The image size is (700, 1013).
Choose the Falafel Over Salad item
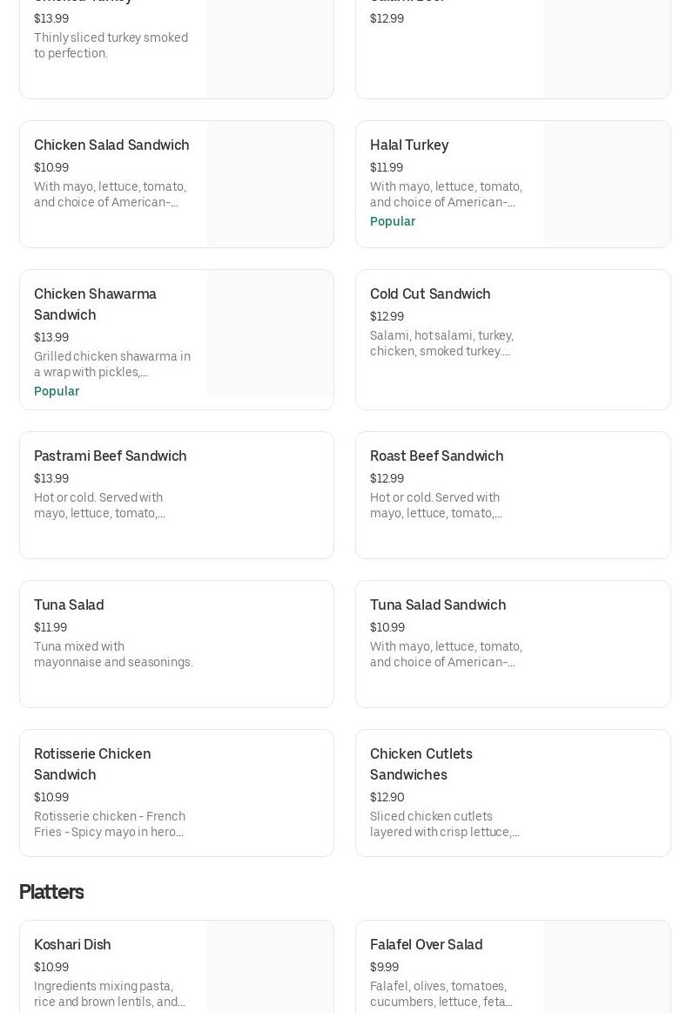450,967
